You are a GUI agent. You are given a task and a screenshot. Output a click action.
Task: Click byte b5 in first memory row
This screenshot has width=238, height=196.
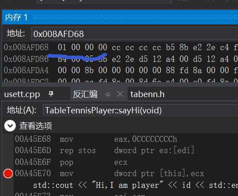170,47
